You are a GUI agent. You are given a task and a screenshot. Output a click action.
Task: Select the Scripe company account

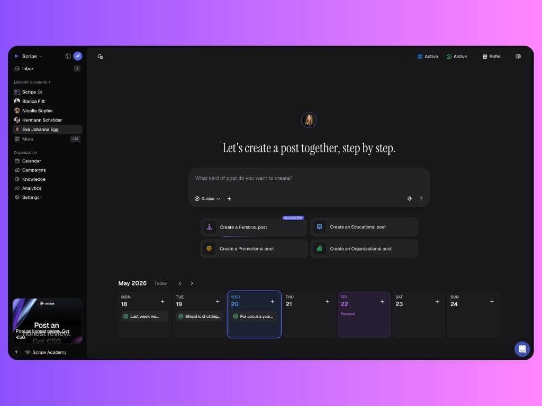click(x=47, y=92)
